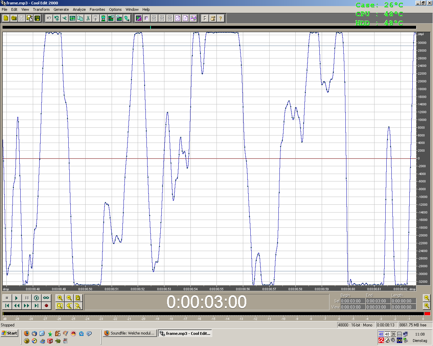433x346 pixels.
Task: Click the 0:03:00.55 ruler time label
Action: [x=216, y=289]
